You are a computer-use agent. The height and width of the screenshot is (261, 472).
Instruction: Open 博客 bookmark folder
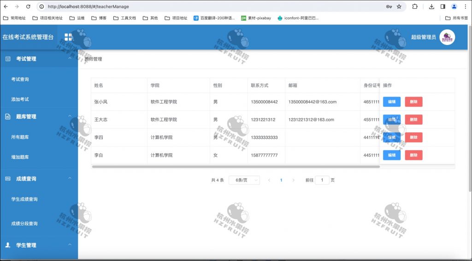click(99, 18)
